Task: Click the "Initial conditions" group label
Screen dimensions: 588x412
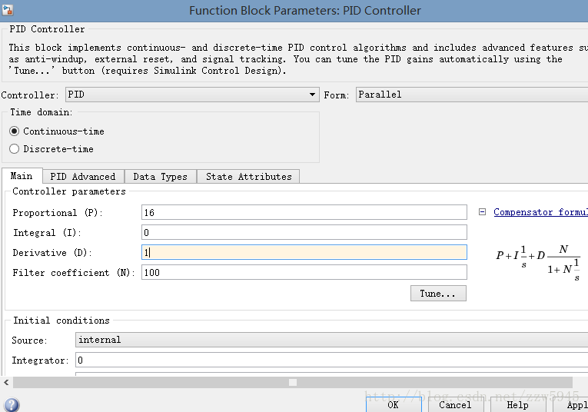Action: pyautogui.click(x=61, y=321)
